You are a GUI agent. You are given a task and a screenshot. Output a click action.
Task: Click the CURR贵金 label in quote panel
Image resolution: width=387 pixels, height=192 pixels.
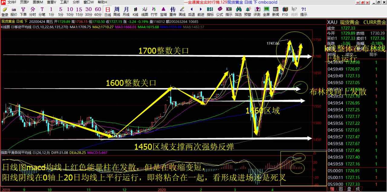tap(375, 22)
